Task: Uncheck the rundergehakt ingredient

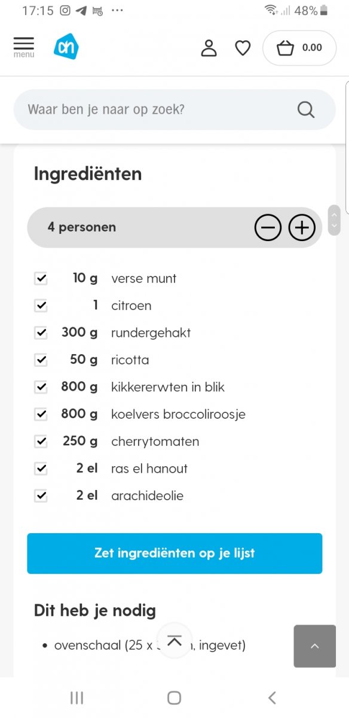Action: point(41,333)
